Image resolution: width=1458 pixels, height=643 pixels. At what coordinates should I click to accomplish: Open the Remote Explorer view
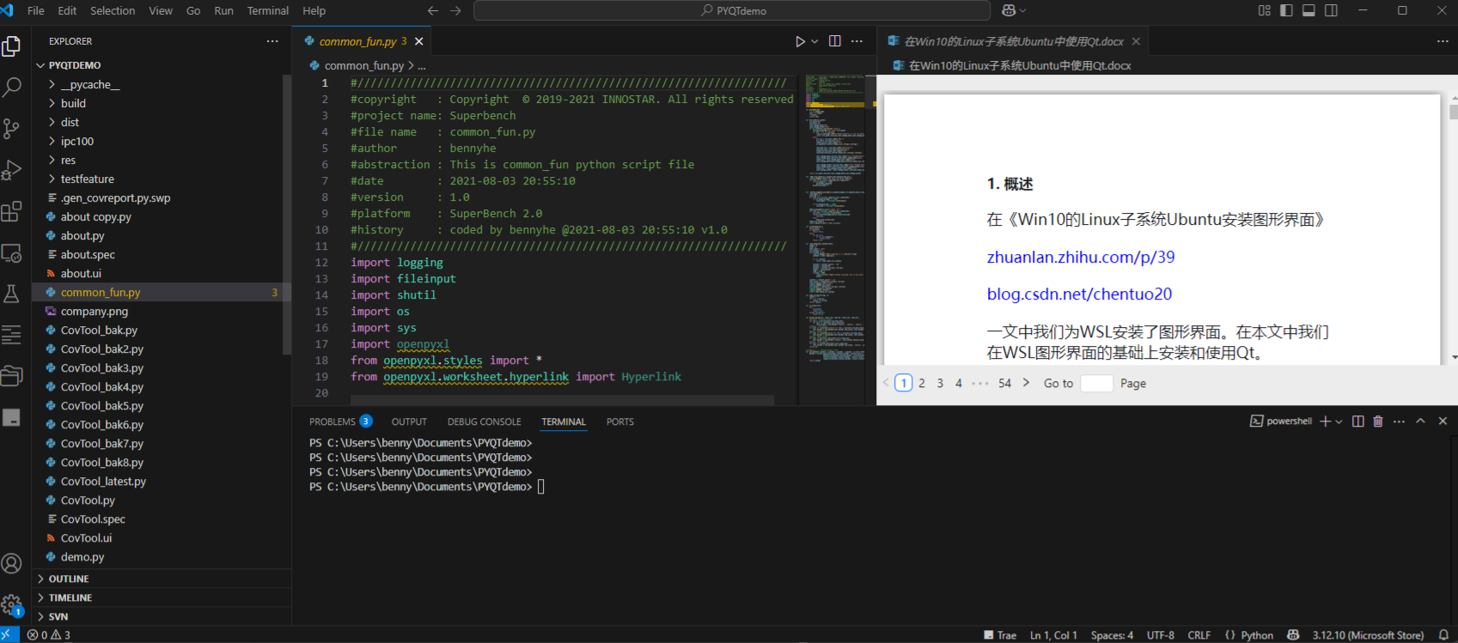point(12,253)
